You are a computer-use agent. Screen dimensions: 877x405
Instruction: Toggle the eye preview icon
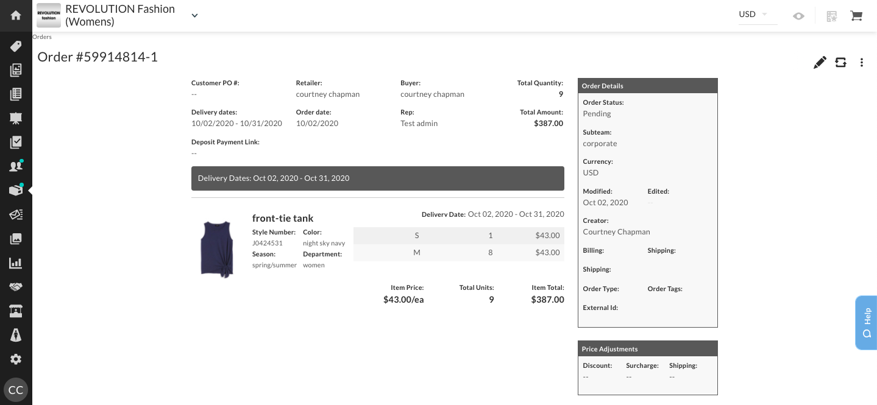(x=798, y=16)
